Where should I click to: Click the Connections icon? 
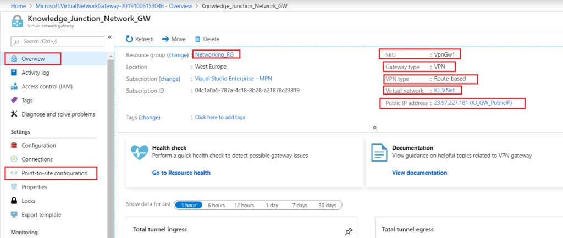[x=14, y=159]
